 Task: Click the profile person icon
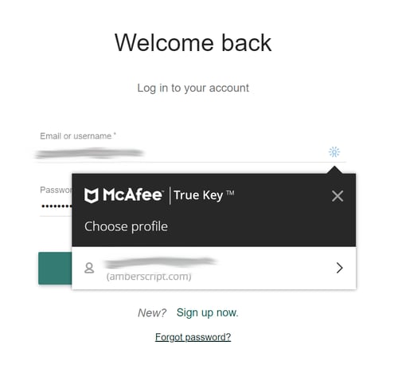pos(89,268)
